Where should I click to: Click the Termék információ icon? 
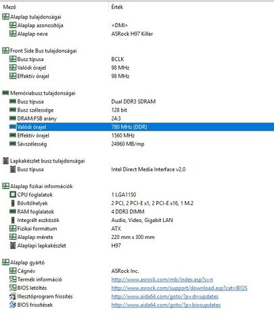pyautogui.click(x=13, y=280)
